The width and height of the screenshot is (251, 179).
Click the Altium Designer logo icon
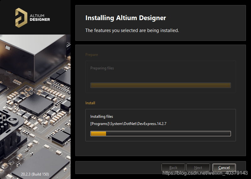[x=21, y=18]
